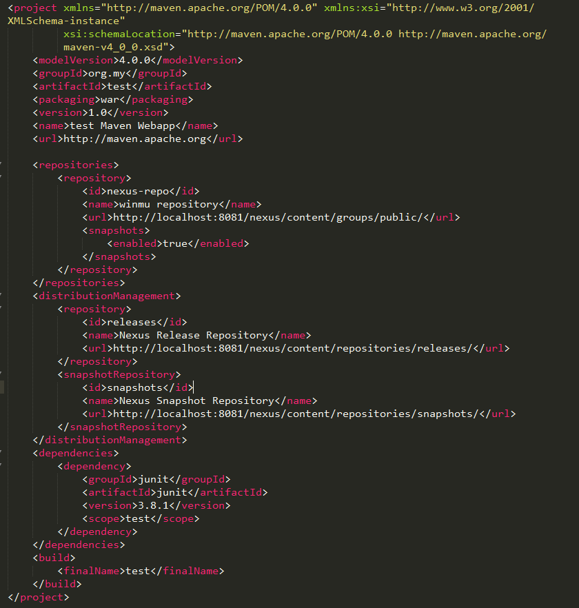Click the groupId value junit
The width and height of the screenshot is (579, 608).
[x=153, y=479]
